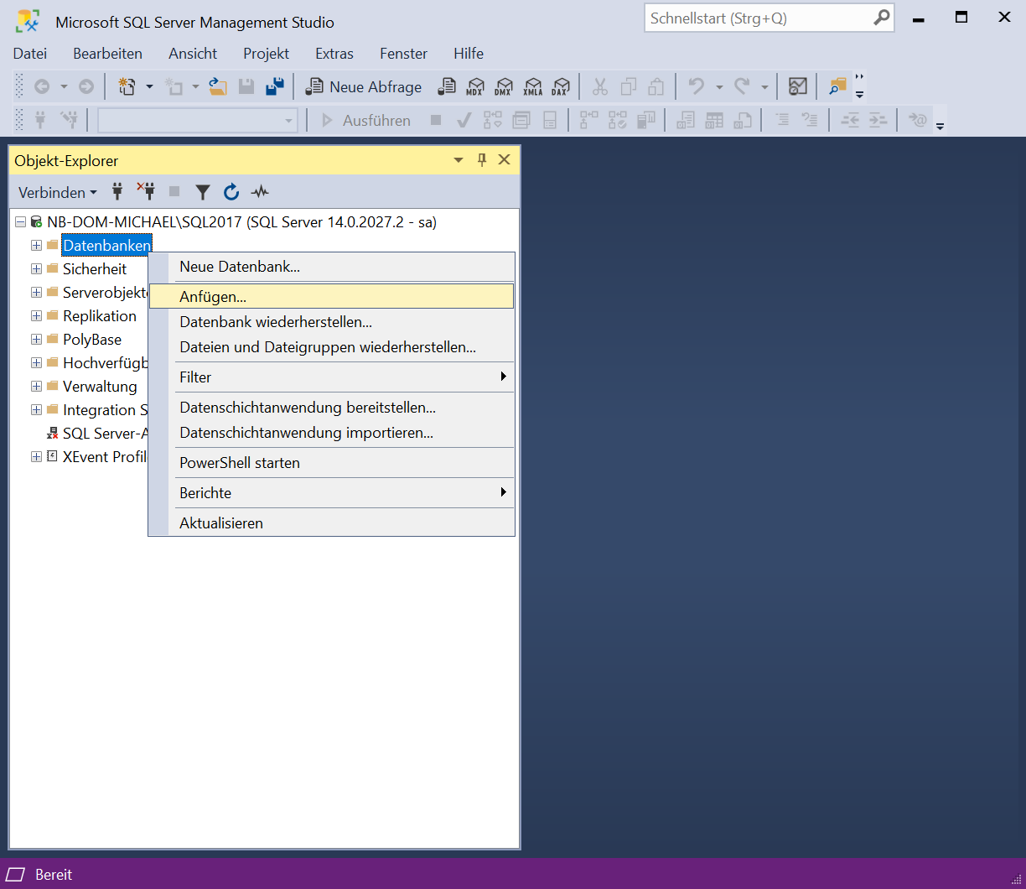Choose Neue Datenbank... from context menu

click(332, 267)
